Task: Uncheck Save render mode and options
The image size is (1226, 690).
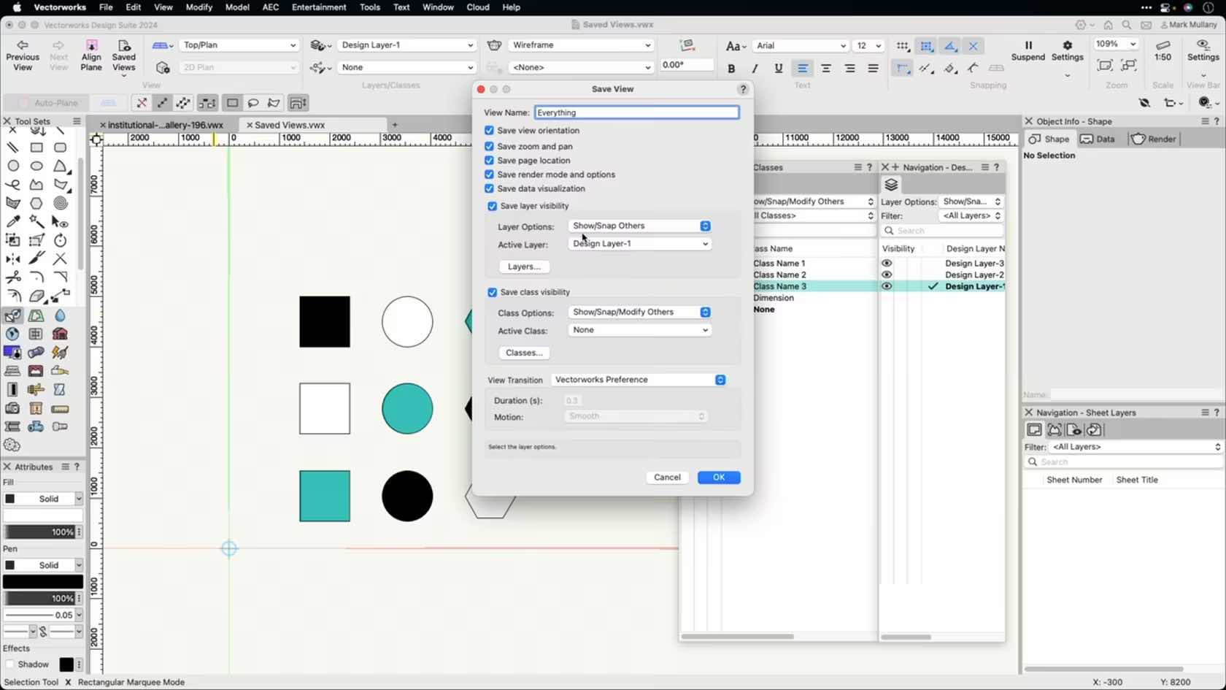Action: (x=489, y=175)
